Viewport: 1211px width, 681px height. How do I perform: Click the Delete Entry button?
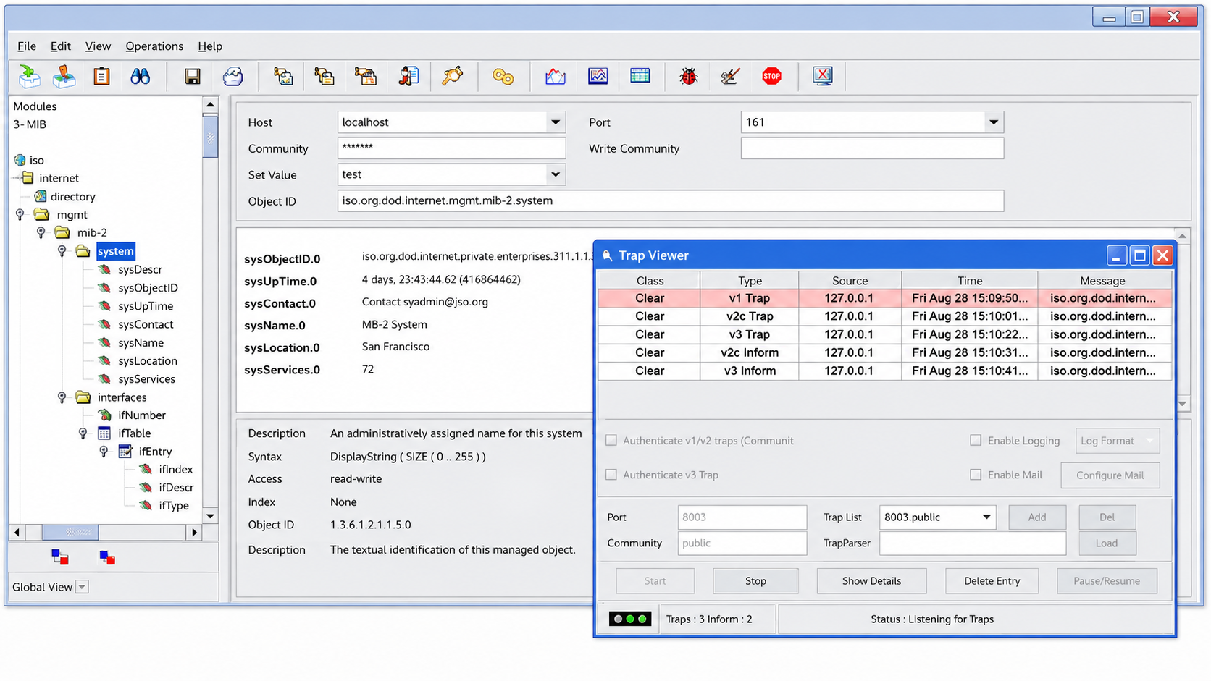point(992,580)
